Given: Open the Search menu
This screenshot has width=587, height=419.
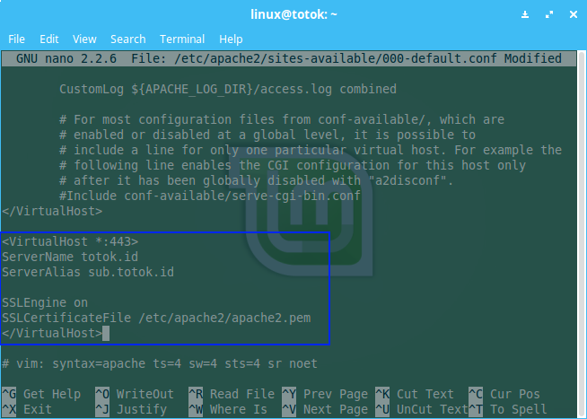Looking at the screenshot, I should pos(128,39).
